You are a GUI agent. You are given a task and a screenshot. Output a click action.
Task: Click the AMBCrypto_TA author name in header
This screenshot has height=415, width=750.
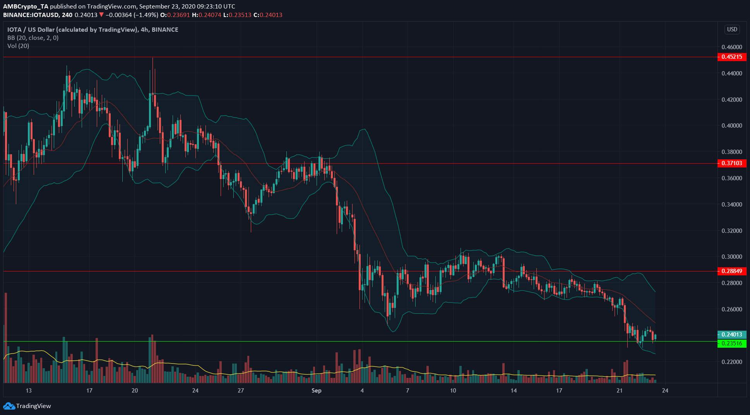coord(26,7)
